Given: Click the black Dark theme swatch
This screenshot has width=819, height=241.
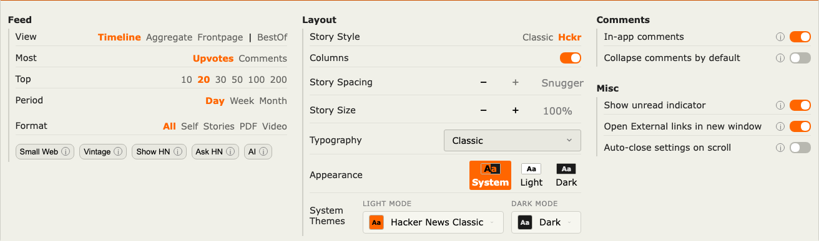Looking at the screenshot, I should (525, 222).
